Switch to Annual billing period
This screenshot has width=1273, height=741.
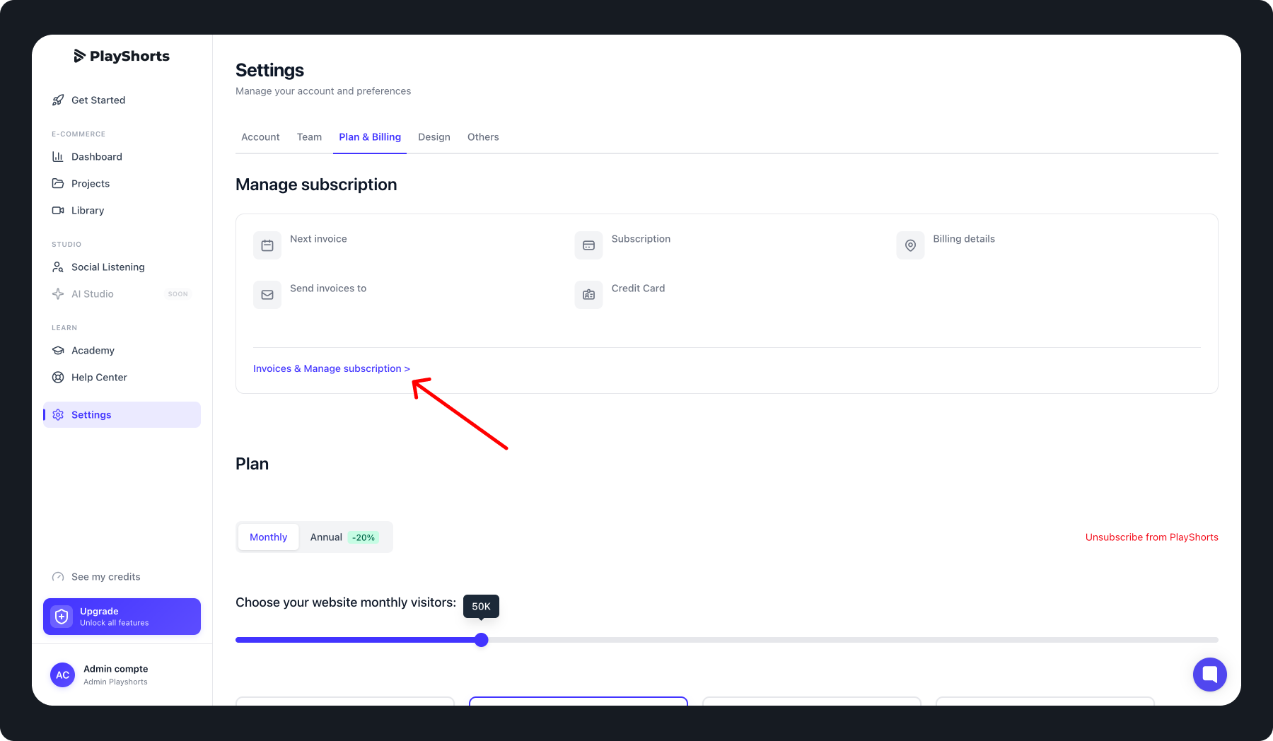344,537
